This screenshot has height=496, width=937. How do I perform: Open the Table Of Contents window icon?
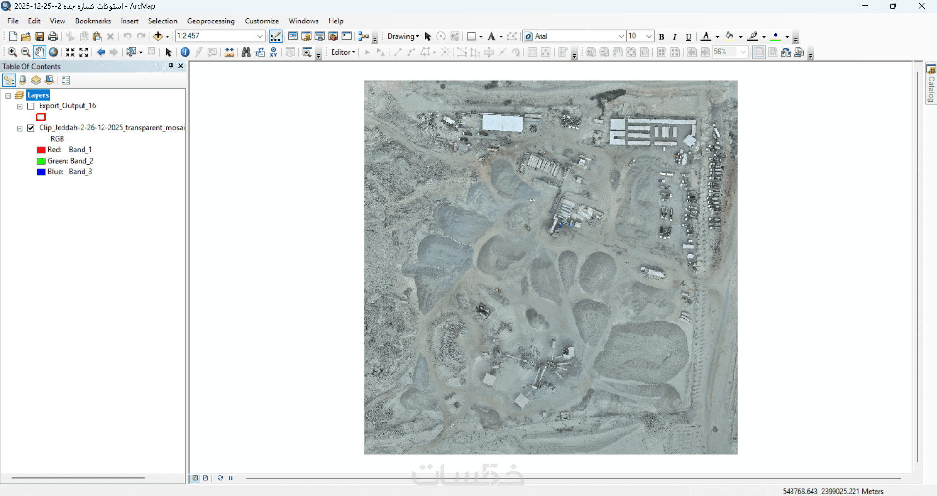pyautogui.click(x=293, y=36)
